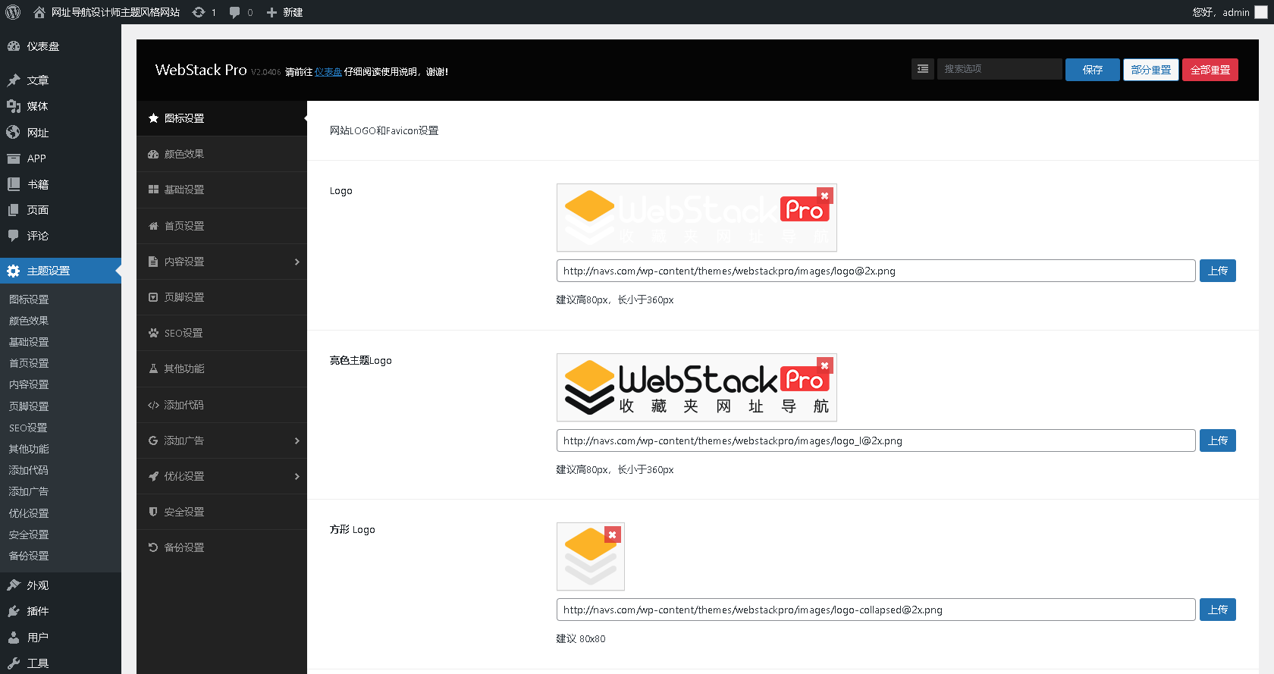1274x674 pixels.
Task: Upload a new main Logo via 上传
Action: pos(1217,271)
